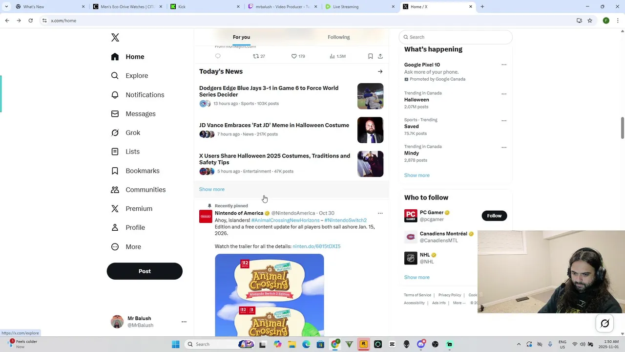Click the X logo in the sidebar
This screenshot has width=625, height=352.
click(x=115, y=38)
